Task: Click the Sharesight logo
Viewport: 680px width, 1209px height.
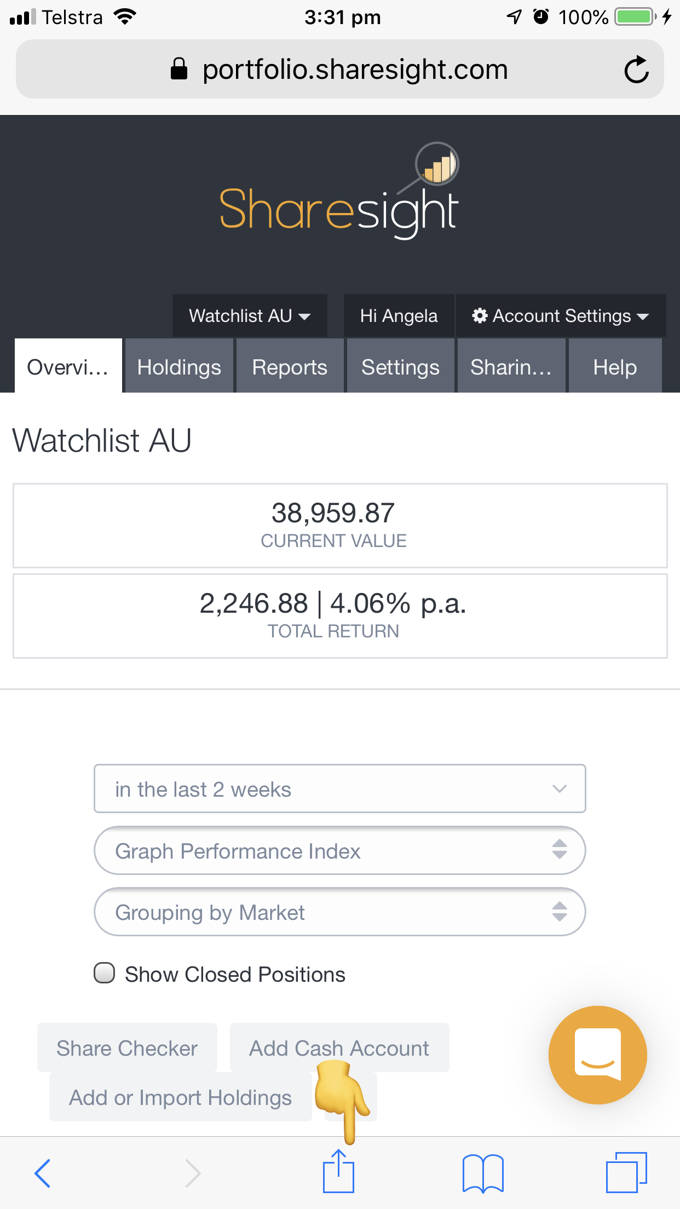Action: click(x=339, y=192)
